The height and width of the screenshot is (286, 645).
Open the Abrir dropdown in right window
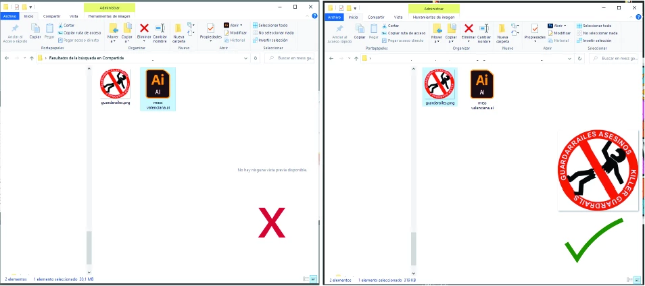click(x=565, y=26)
